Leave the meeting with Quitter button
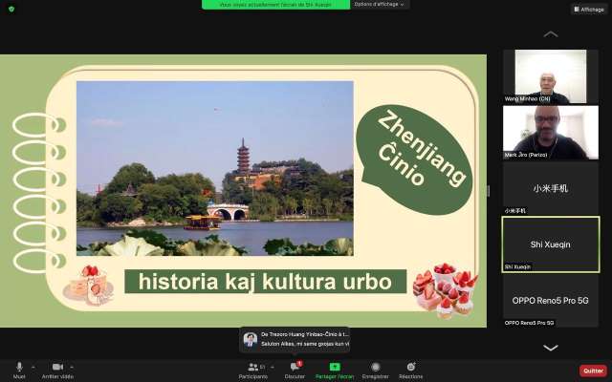 point(593,371)
